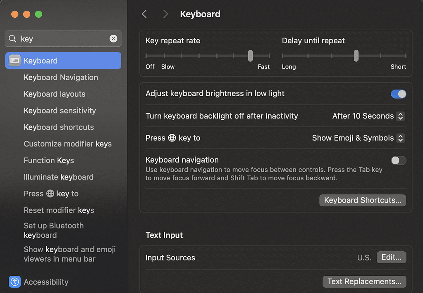Screen dimensions: 423x293
Task: Click the globe icon in sidebar result
Action: [50, 194]
